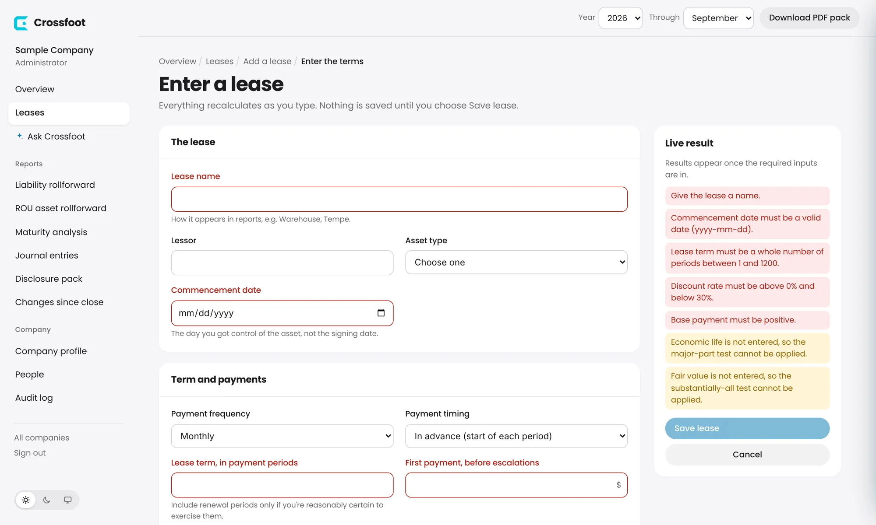The width and height of the screenshot is (876, 525).
Task: Click the Cancel button
Action: click(747, 455)
